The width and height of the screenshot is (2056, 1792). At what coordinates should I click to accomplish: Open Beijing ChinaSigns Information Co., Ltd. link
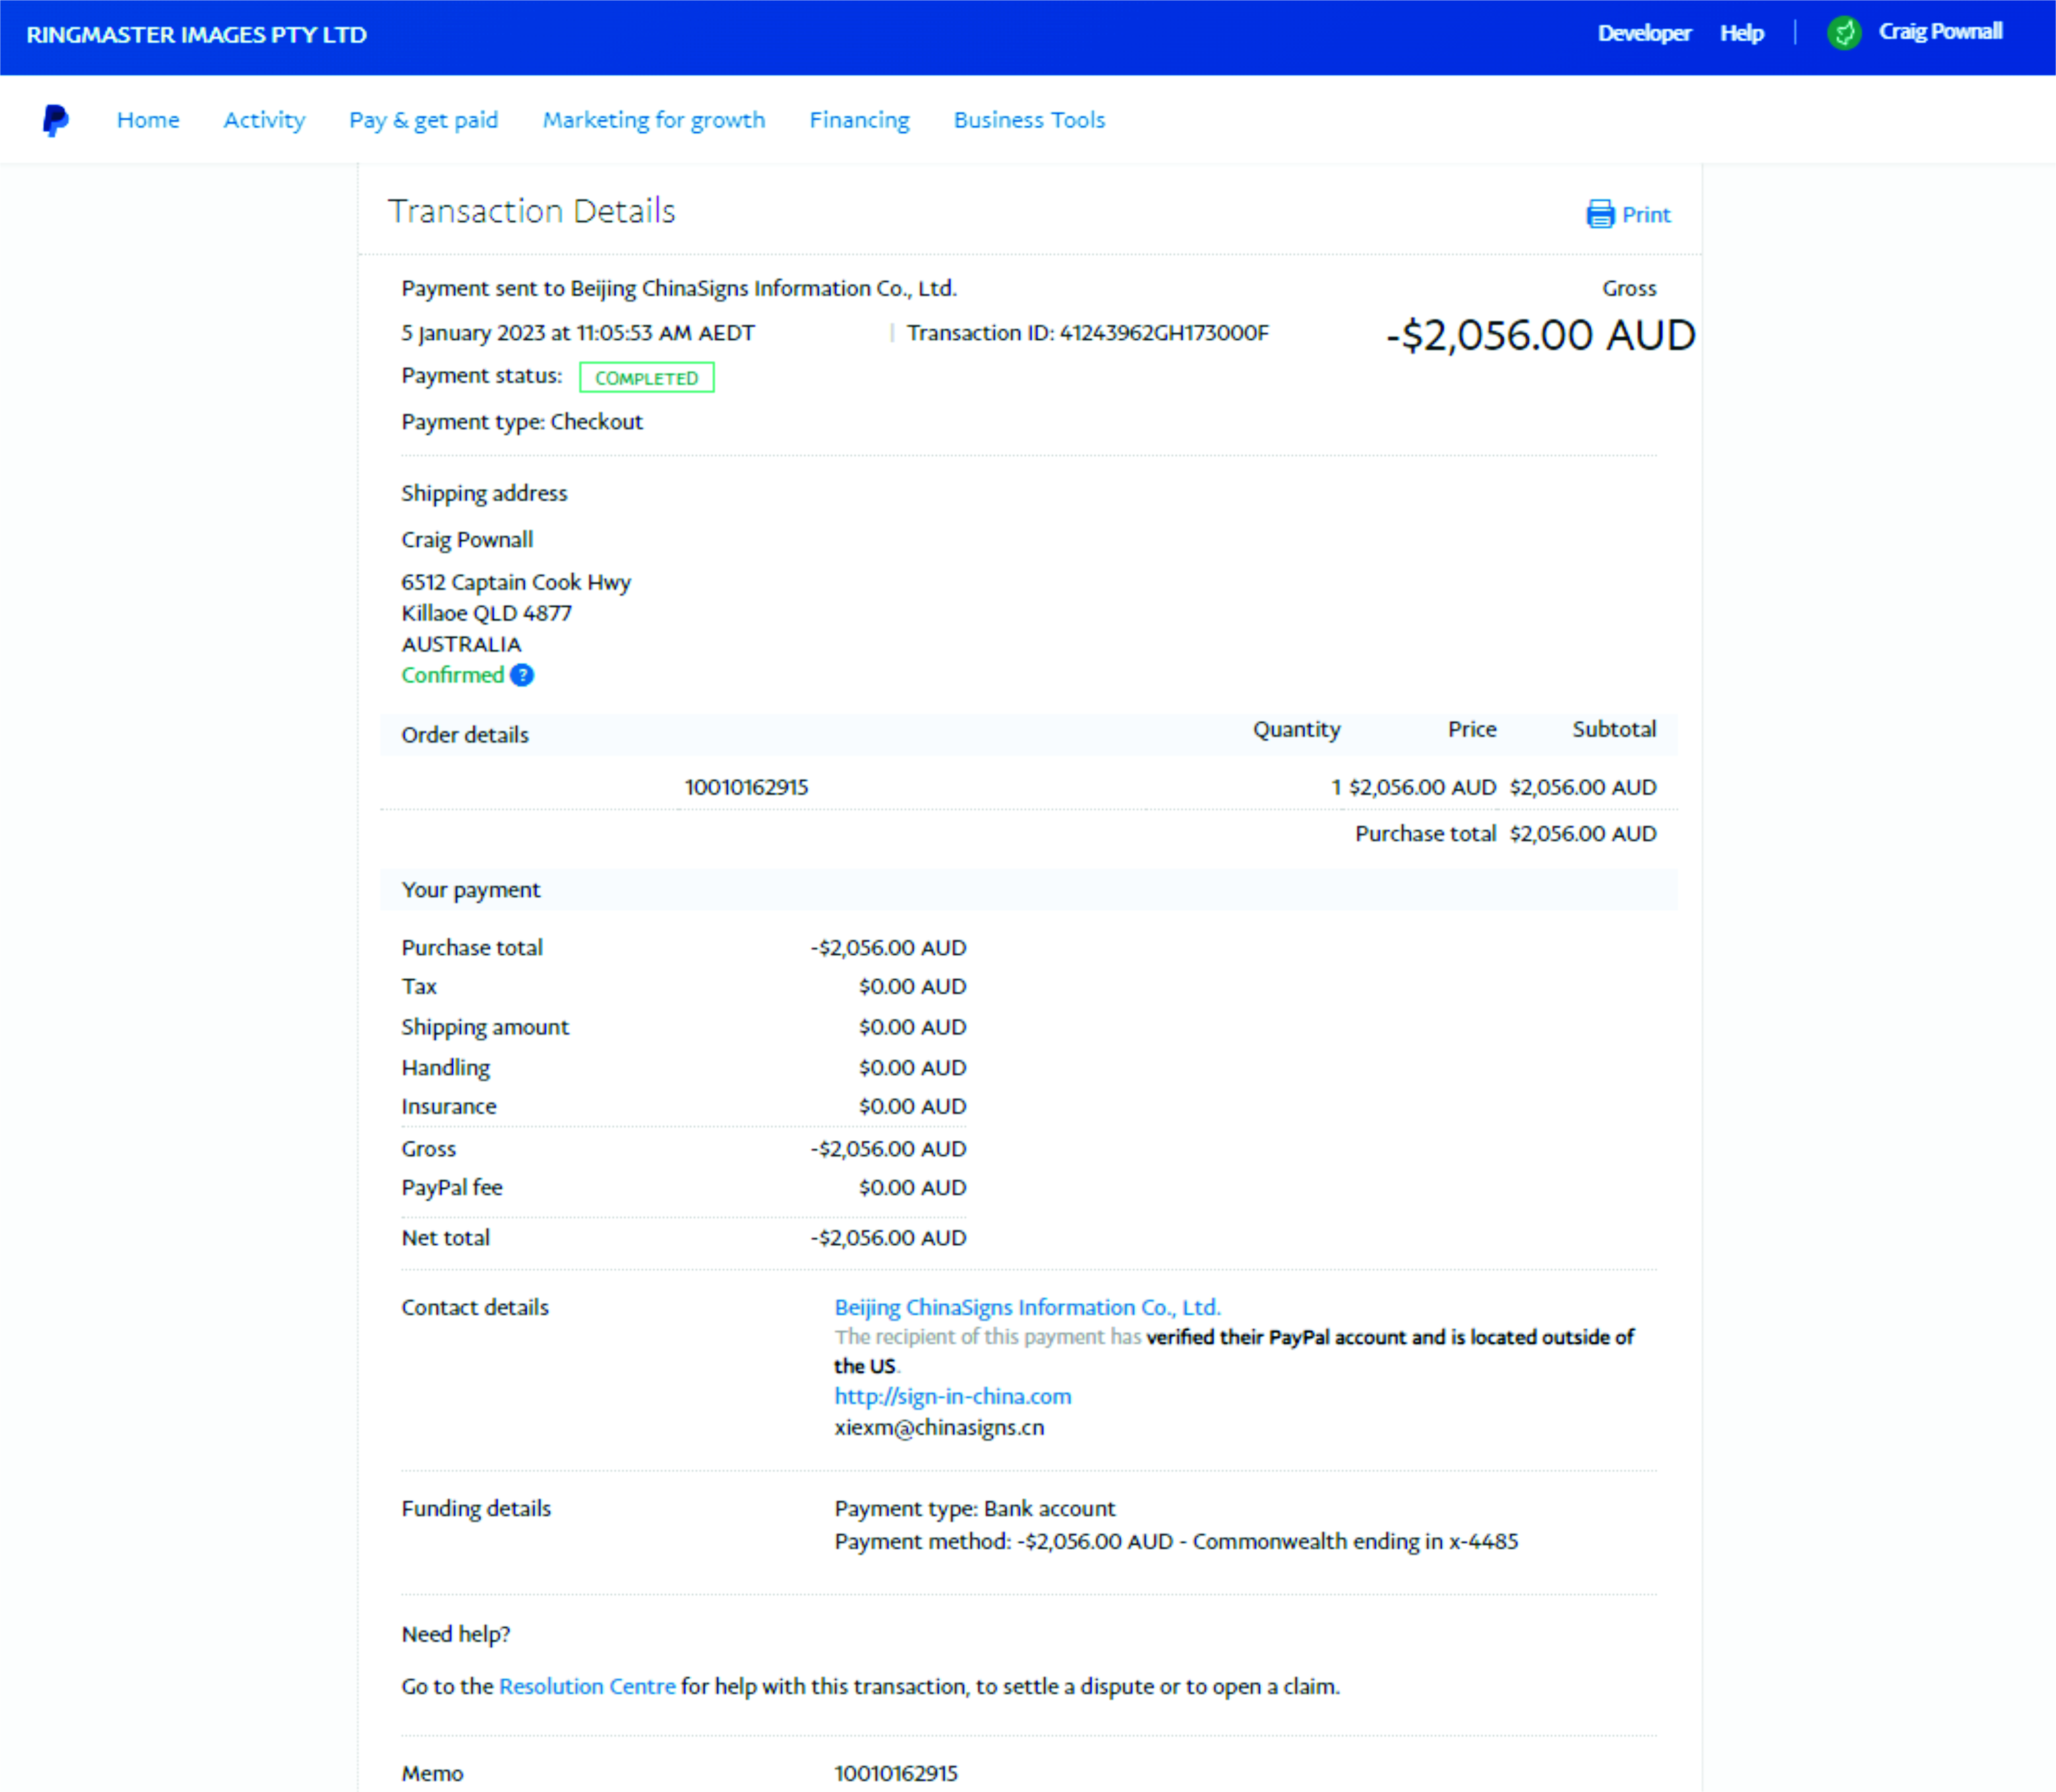pos(1028,1307)
